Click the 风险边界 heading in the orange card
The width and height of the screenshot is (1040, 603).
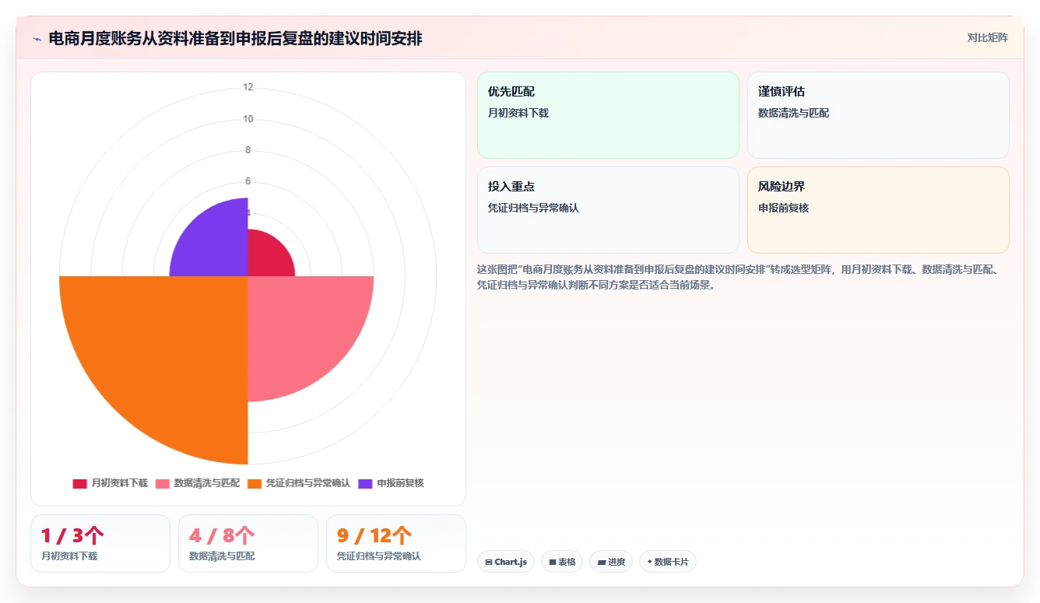[x=782, y=187]
